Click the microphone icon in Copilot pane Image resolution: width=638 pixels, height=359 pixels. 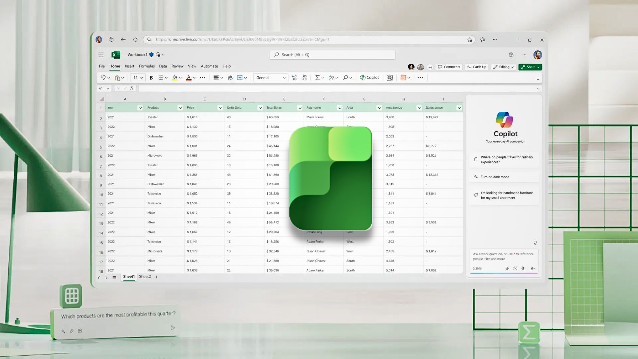tap(523, 268)
